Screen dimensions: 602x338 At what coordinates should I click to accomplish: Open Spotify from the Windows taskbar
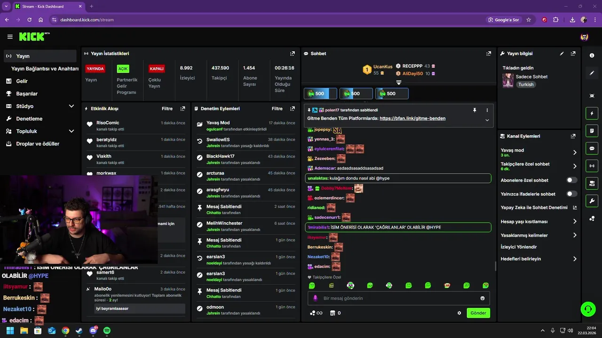107,330
